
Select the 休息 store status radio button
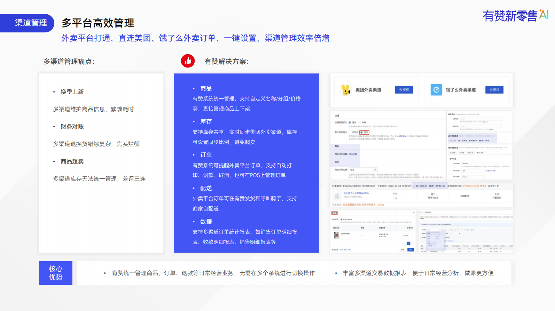point(360,122)
